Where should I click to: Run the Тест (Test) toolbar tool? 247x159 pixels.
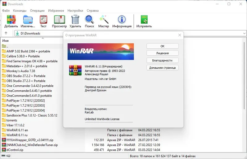coord(43,19)
